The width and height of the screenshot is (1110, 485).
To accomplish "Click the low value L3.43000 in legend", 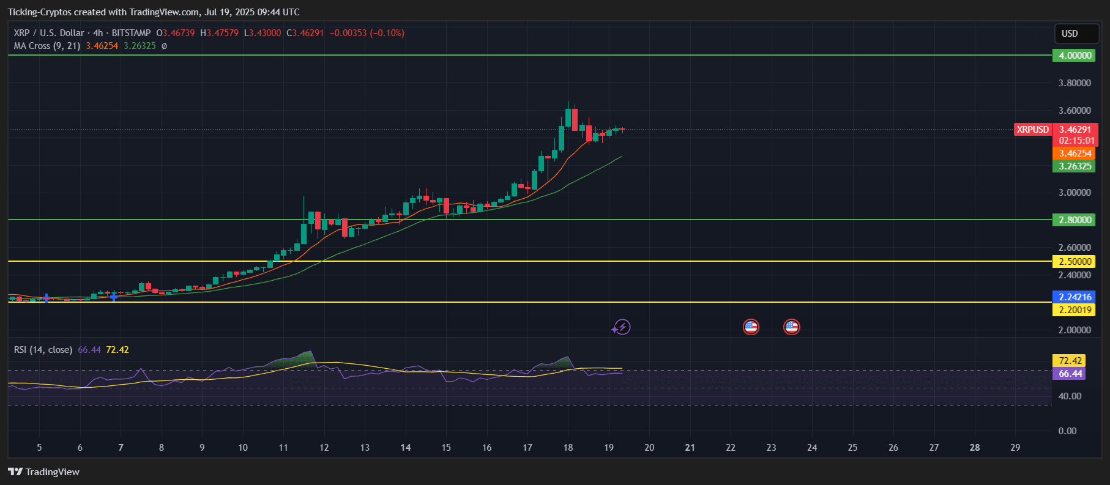I will point(263,33).
